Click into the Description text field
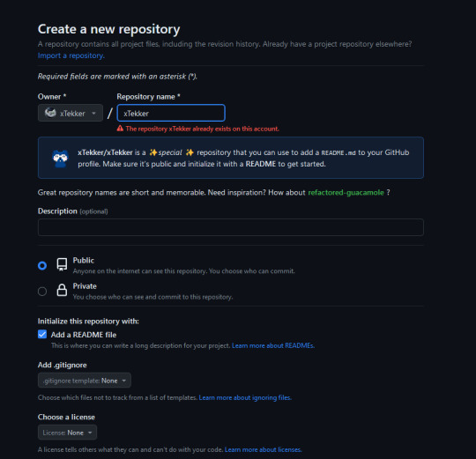 coord(231,227)
